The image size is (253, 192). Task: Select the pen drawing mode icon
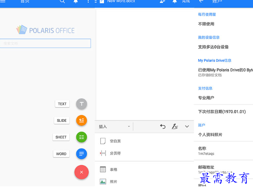175,127
